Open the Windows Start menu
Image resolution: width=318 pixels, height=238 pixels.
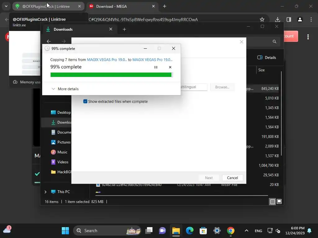[x=65, y=231]
